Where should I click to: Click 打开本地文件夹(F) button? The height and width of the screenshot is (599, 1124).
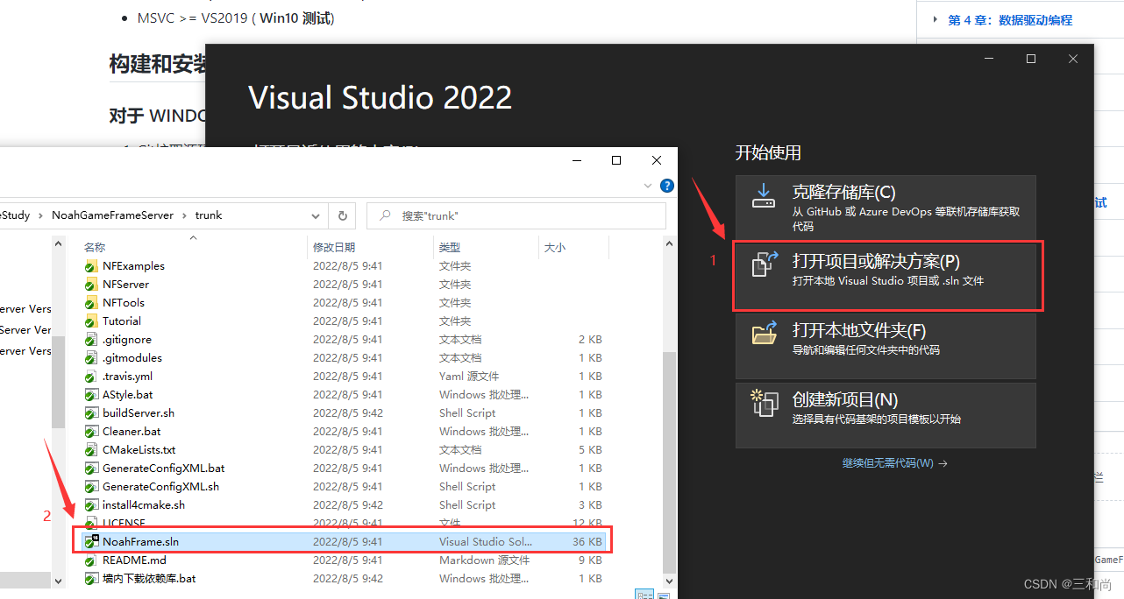click(886, 345)
